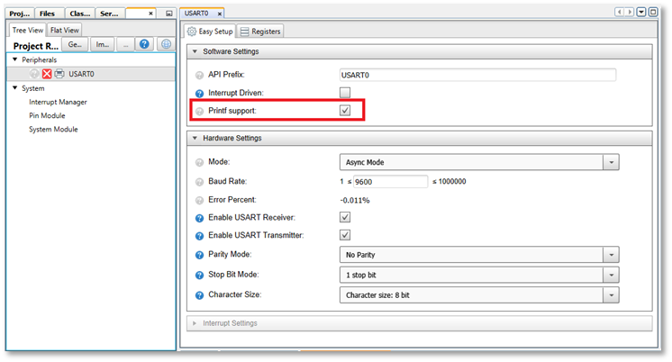Click help icon beside Enable USART Receiver

(x=200, y=218)
